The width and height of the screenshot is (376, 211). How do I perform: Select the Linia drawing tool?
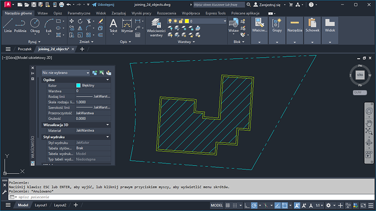tap(8, 25)
